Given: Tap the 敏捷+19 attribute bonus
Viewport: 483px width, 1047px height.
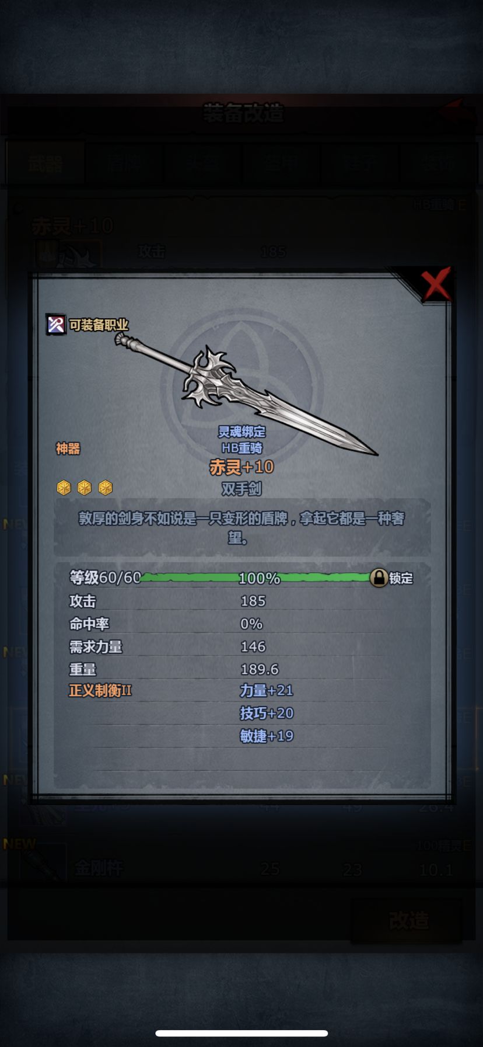Looking at the screenshot, I should click(267, 736).
